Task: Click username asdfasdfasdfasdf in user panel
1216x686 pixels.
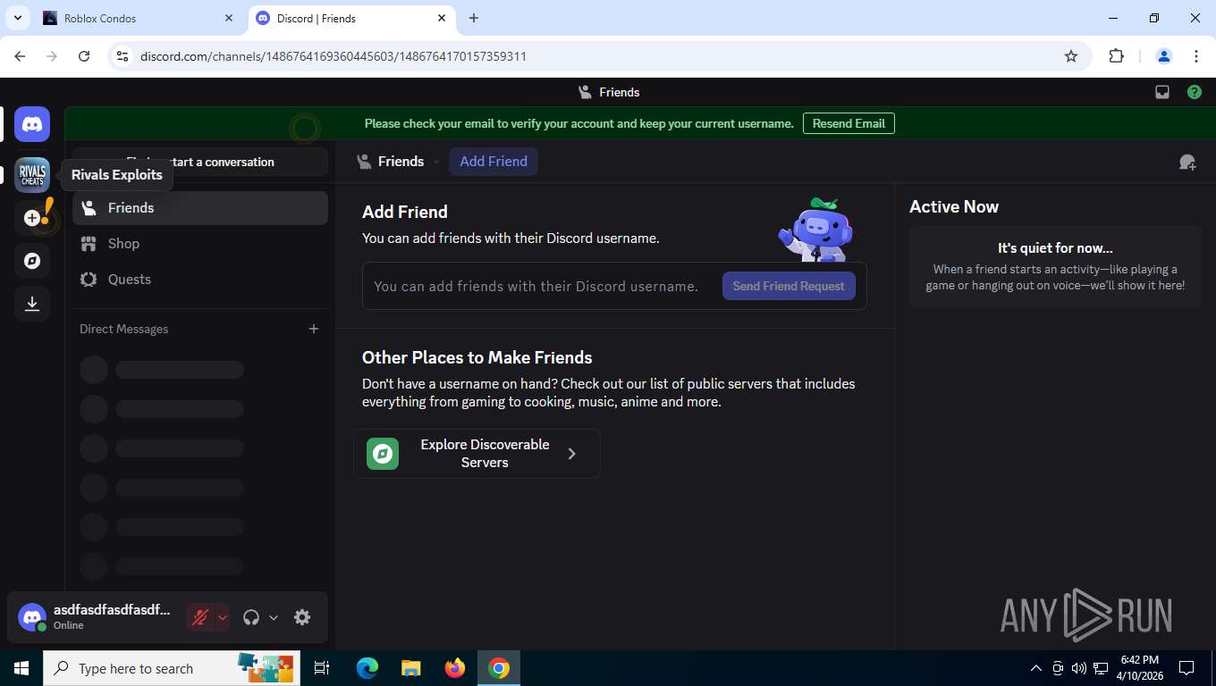Action: pyautogui.click(x=111, y=610)
